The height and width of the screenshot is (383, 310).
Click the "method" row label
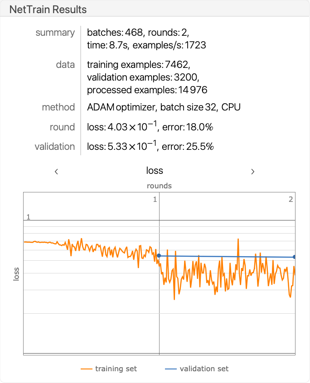pyautogui.click(x=58, y=107)
